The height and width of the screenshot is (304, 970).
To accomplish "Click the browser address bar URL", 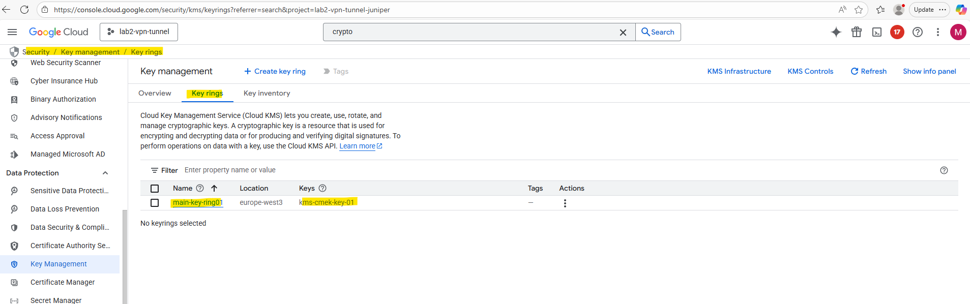I will (222, 10).
